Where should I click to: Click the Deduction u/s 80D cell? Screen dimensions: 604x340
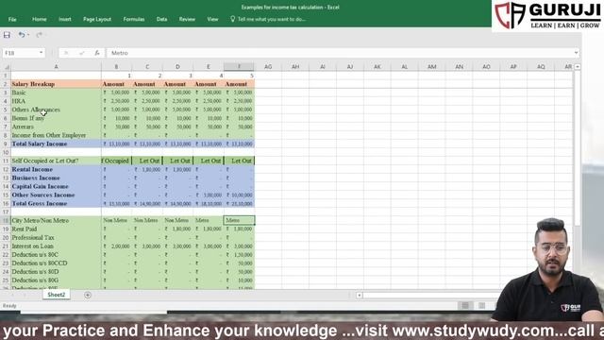click(56, 272)
